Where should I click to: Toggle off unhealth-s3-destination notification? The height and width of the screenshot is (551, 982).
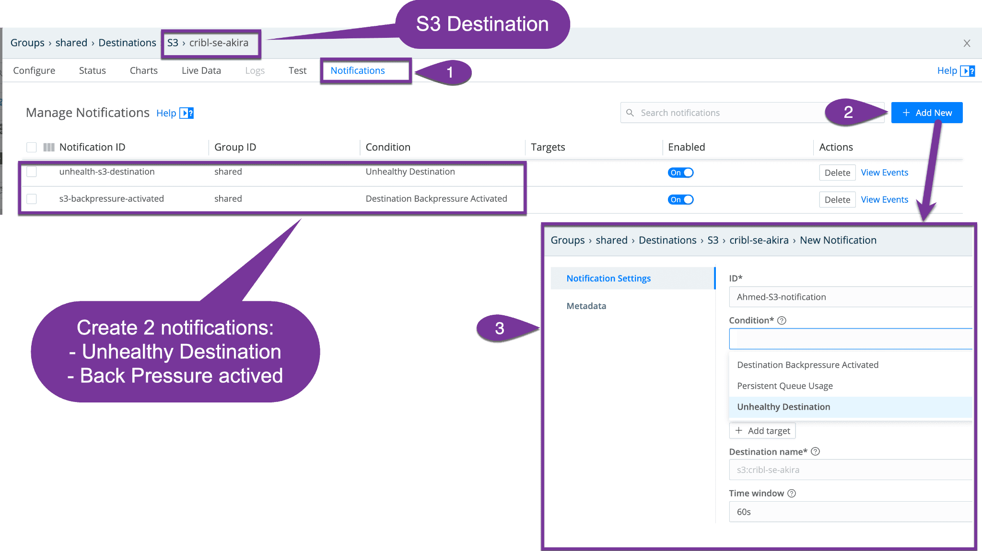point(680,172)
